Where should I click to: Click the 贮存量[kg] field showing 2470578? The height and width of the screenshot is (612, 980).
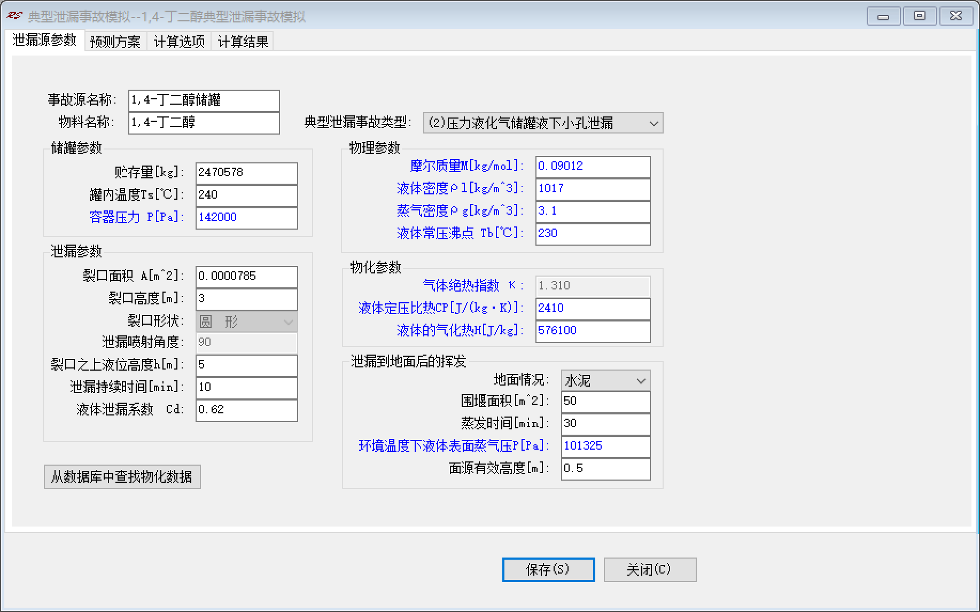coord(247,173)
